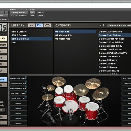The image size is (131, 131).
Task: Click the small splash cymbal
Action: 51,88
